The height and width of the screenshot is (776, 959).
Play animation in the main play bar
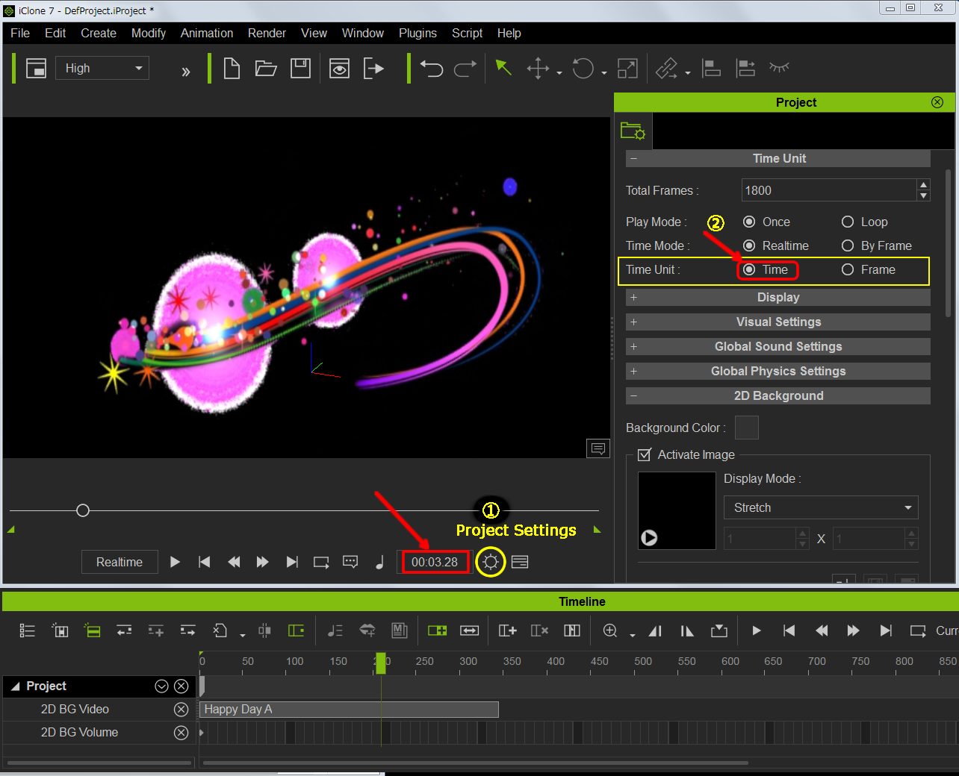[175, 562]
